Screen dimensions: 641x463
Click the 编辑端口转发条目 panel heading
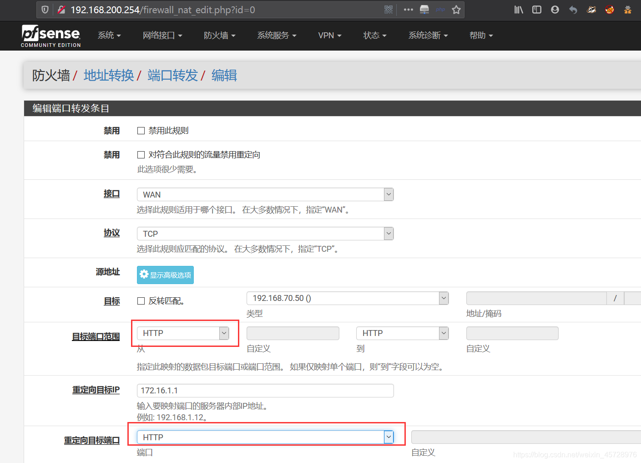point(71,108)
